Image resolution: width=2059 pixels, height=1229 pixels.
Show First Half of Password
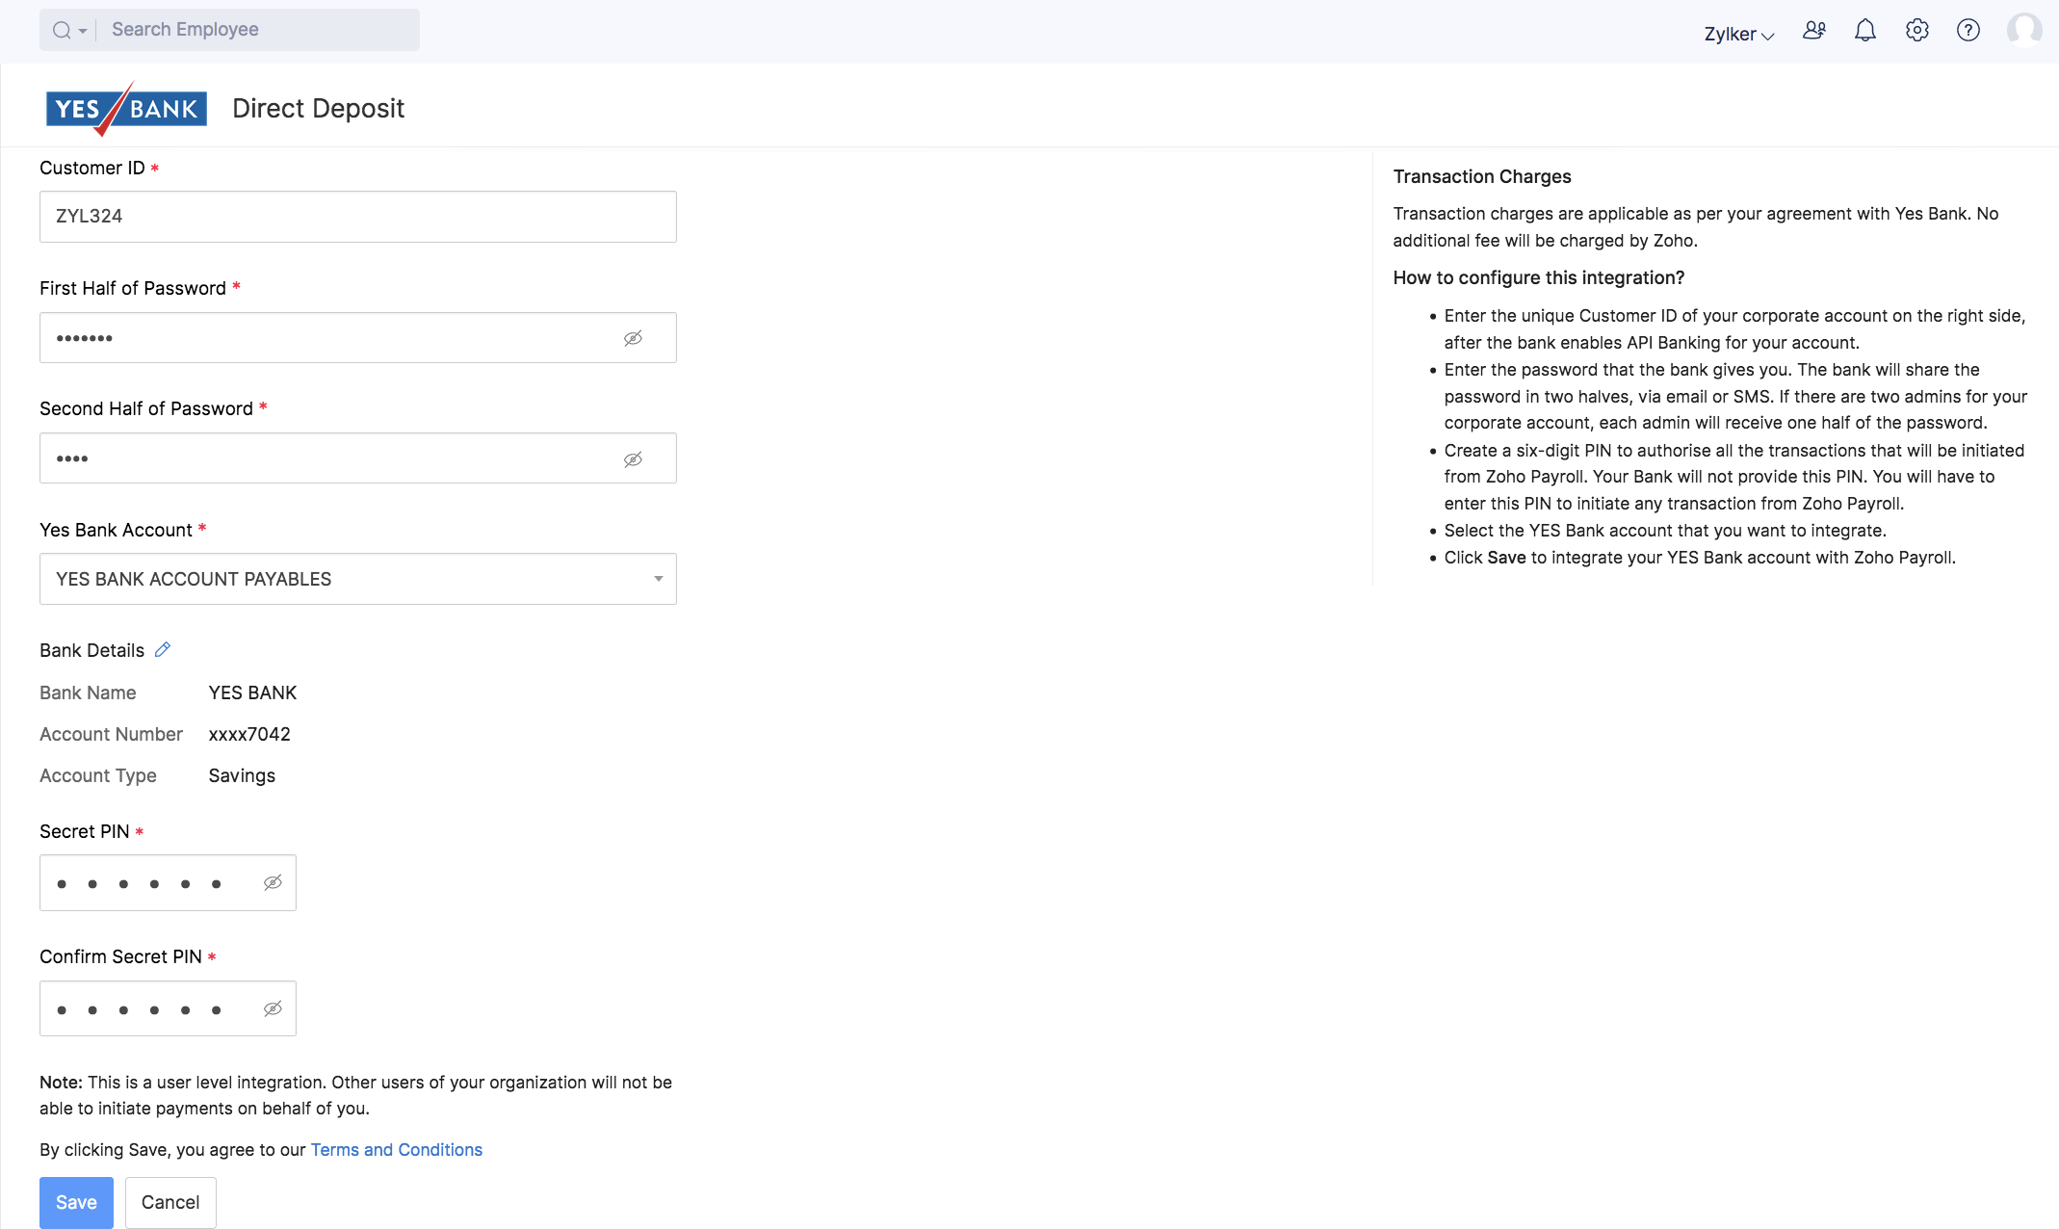(633, 338)
